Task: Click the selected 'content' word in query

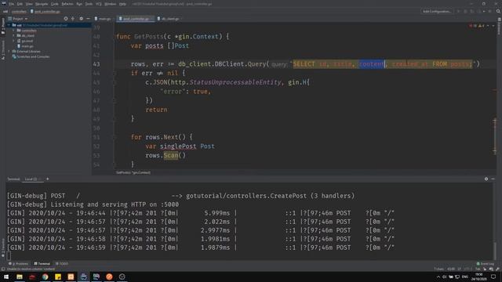Action: (371, 64)
